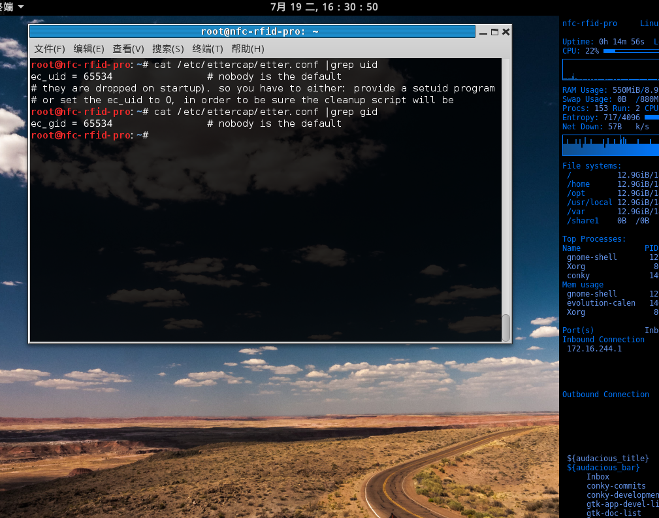Open the 帮助(H) menu
659x518 pixels.
click(248, 49)
